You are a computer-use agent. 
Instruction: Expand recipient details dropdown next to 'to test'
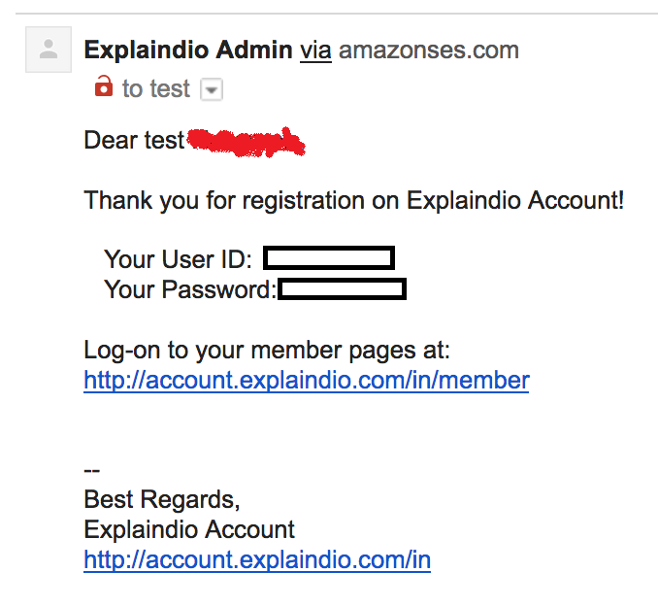212,89
